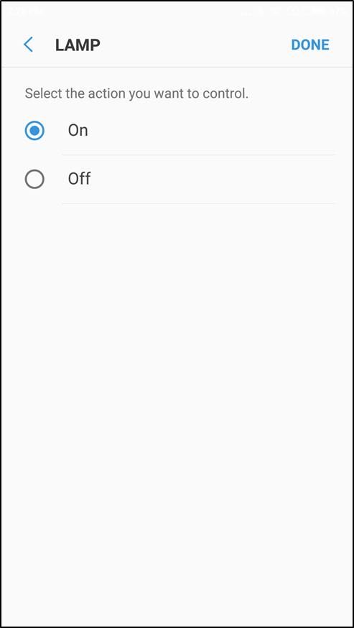Viewport: 354px width, 628px height.
Task: Tap the Bluetooth status bar icon
Action: [261, 11]
